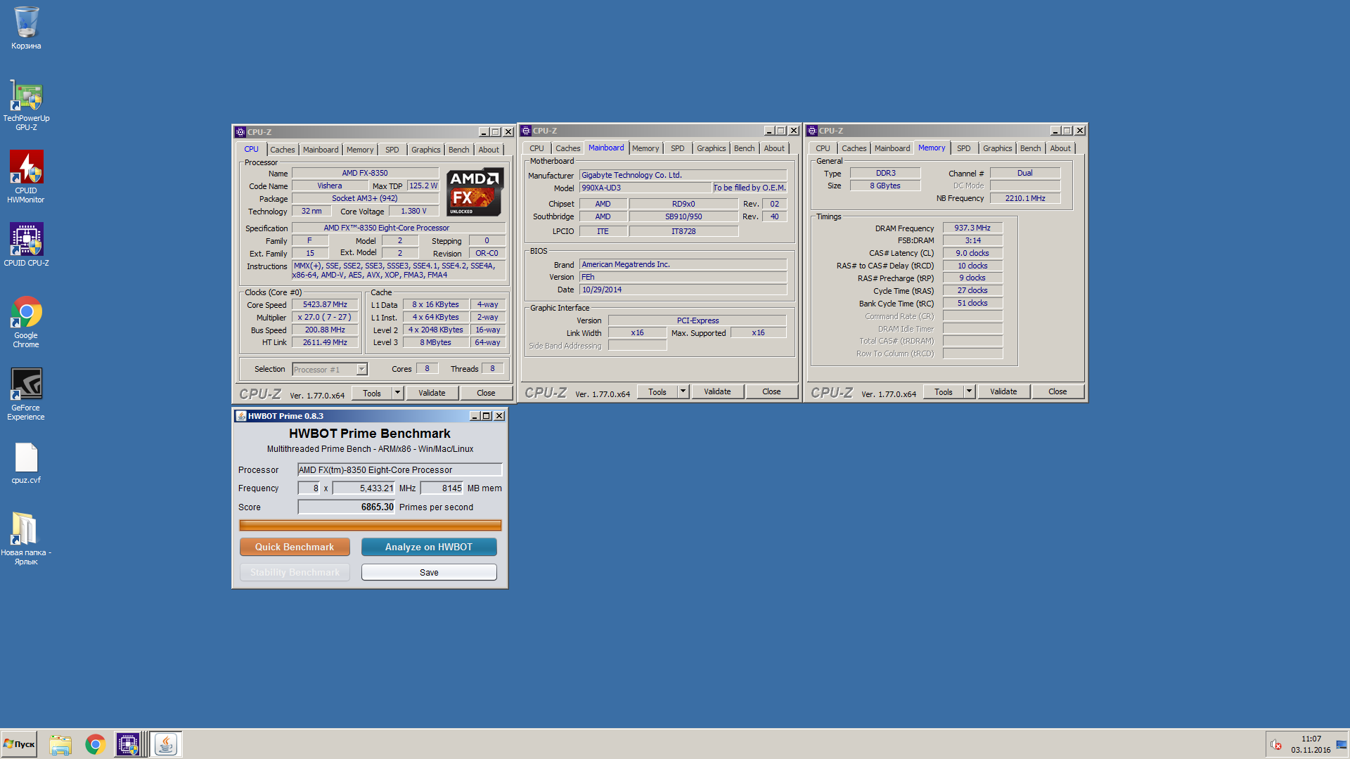Click the HWBOT MB mem field 8145
The height and width of the screenshot is (759, 1350).
[442, 488]
